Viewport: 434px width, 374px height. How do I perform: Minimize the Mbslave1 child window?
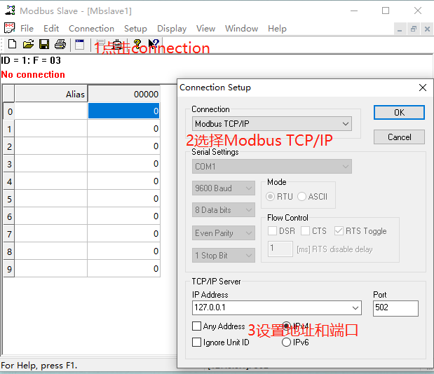click(x=400, y=29)
